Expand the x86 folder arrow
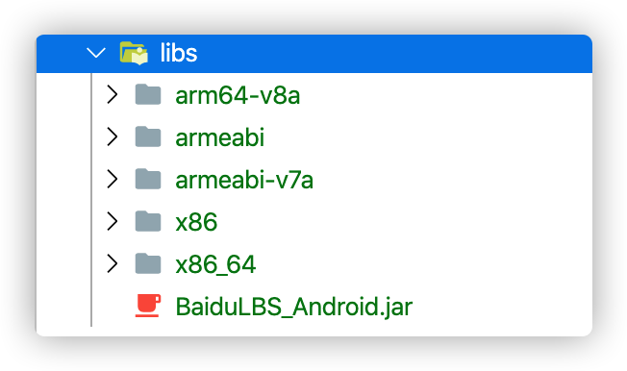This screenshot has height=371, width=627. (x=113, y=221)
